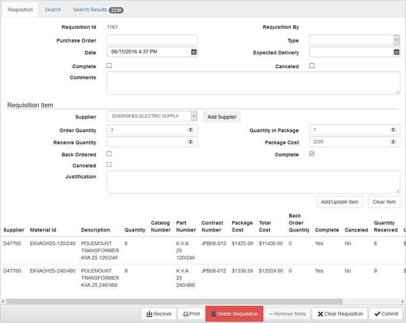Click the Order Quantity spinner arrows
The width and height of the screenshot is (406, 323).
[x=191, y=130]
